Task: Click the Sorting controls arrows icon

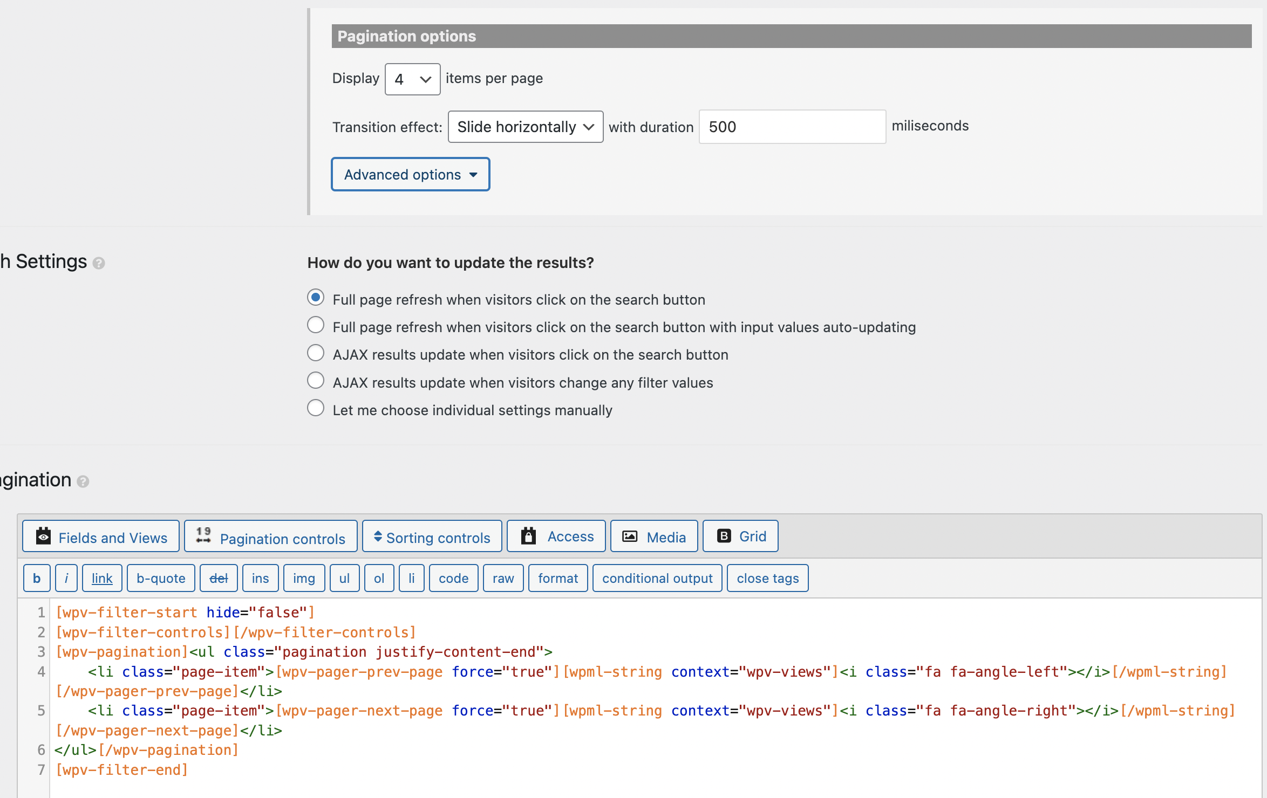Action: (378, 536)
